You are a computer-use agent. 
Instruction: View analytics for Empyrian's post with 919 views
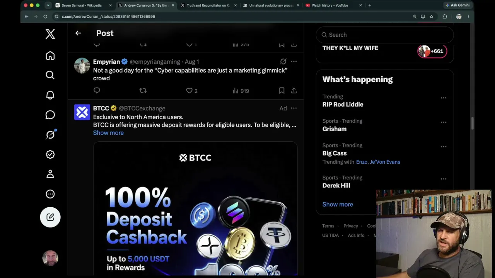click(241, 91)
